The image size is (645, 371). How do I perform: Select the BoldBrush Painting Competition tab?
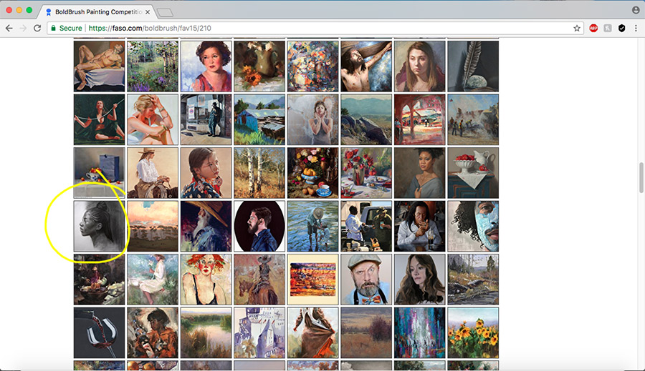pos(98,12)
